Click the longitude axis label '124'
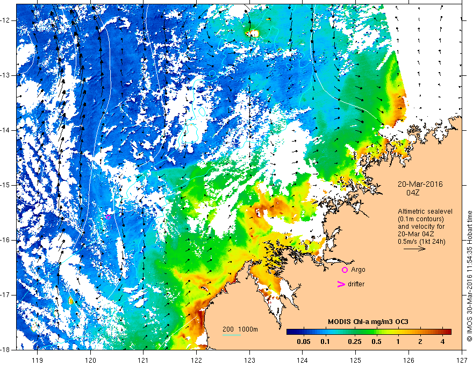This screenshot has height=366, width=473. click(303, 360)
